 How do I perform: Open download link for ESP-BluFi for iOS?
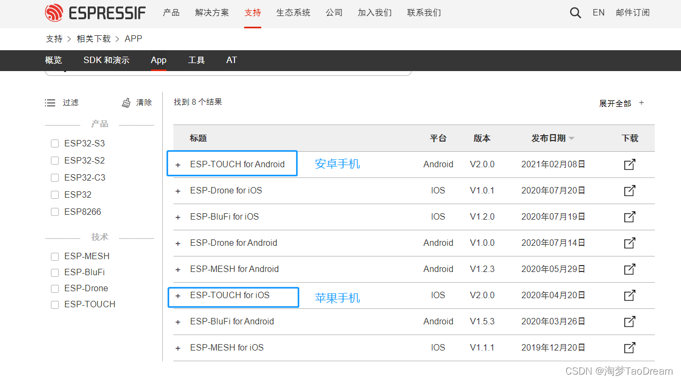(x=630, y=217)
